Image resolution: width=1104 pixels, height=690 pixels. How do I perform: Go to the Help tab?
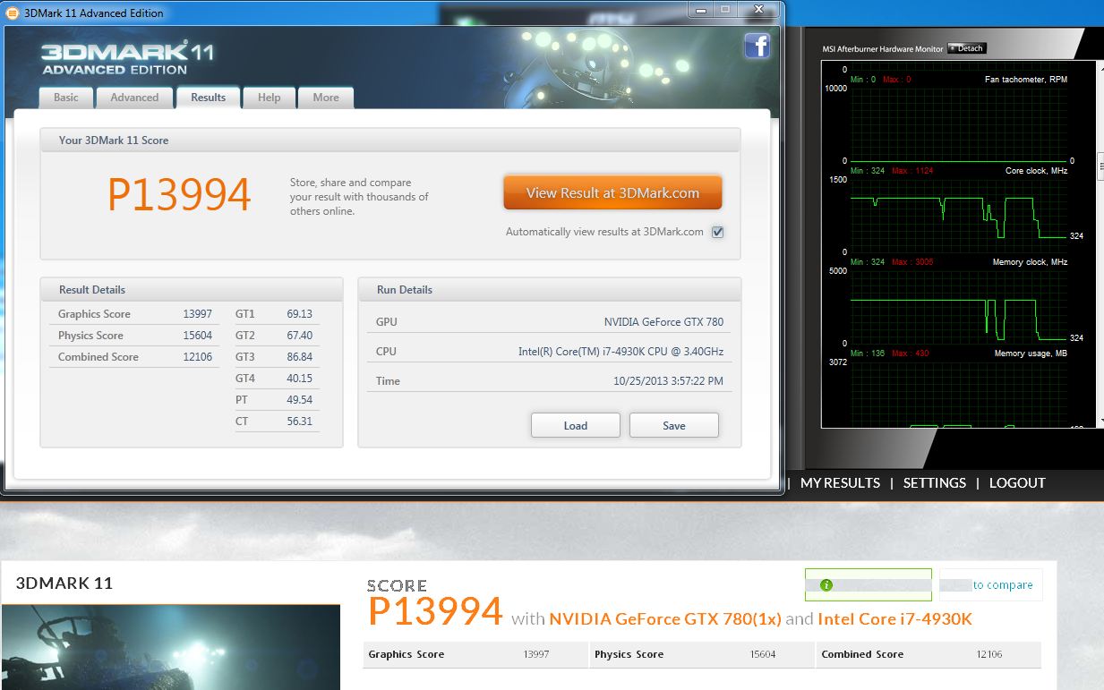269,98
